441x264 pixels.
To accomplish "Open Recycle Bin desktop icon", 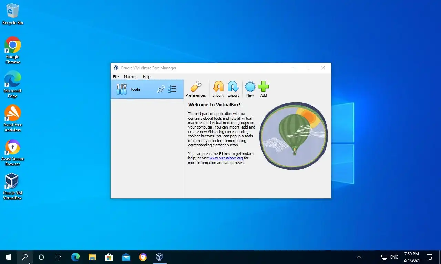I will pos(13,14).
